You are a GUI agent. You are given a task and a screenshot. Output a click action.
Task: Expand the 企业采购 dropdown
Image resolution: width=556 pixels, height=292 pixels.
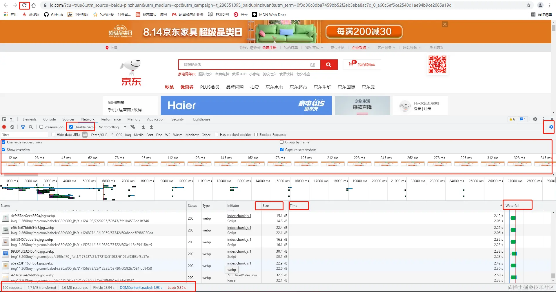(361, 48)
